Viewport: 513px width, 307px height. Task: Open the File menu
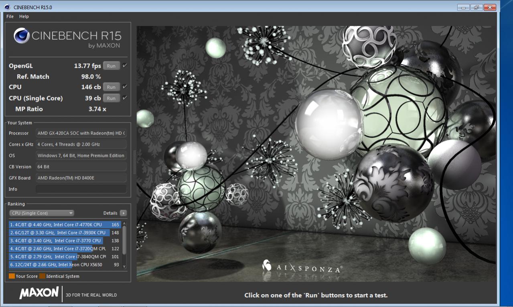(x=10, y=16)
